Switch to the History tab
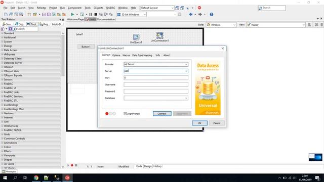Image resolution: width=324 pixels, height=182 pixels. 157,166
